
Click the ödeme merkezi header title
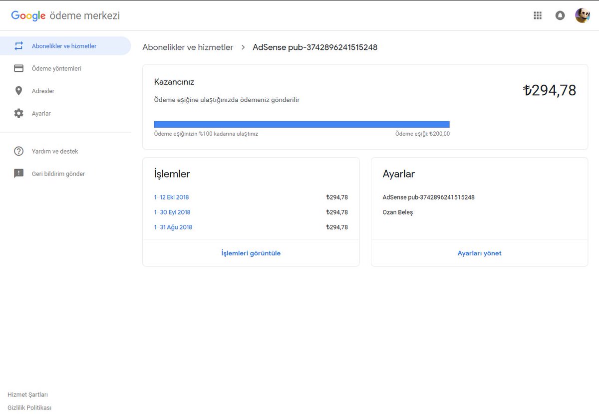click(x=85, y=15)
